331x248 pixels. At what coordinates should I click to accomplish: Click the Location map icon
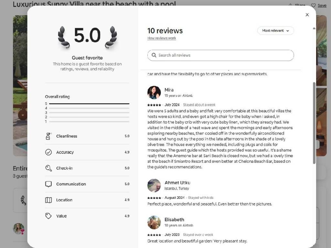[48, 200]
